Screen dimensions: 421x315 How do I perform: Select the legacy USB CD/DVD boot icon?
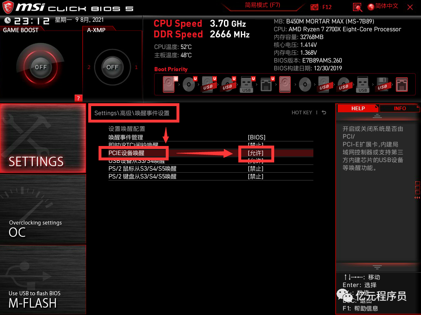(x=343, y=84)
